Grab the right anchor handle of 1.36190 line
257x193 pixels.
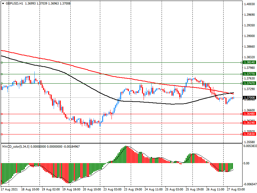click(241, 123)
